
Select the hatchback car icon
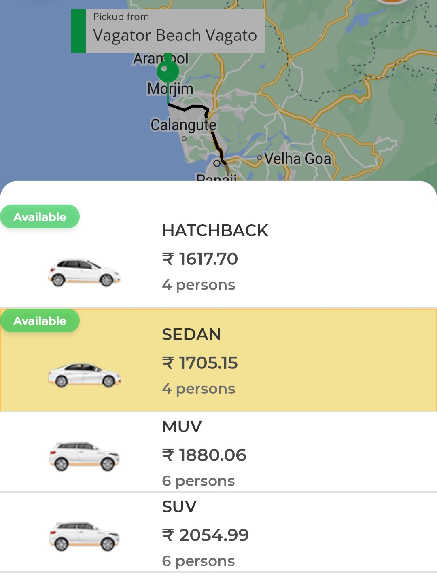[x=84, y=273]
